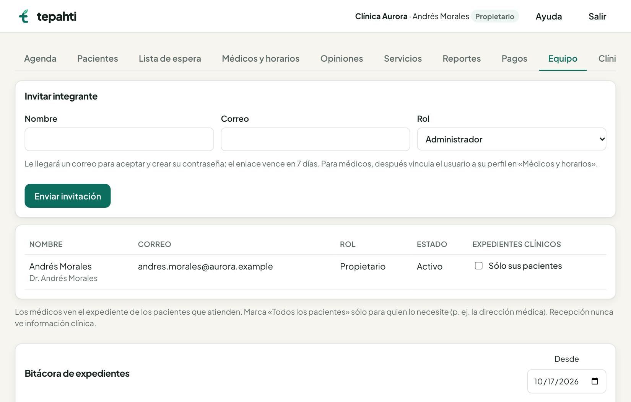Click the tepahti brand name
The width and height of the screenshot is (631, 402).
(x=57, y=16)
